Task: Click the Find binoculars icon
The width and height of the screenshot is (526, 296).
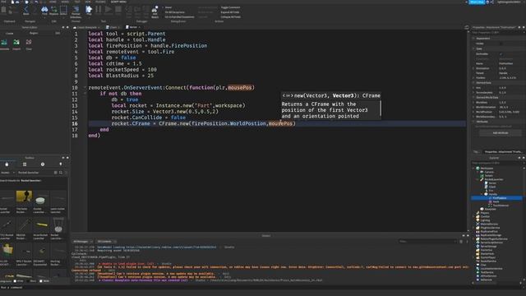Action: 44,11
